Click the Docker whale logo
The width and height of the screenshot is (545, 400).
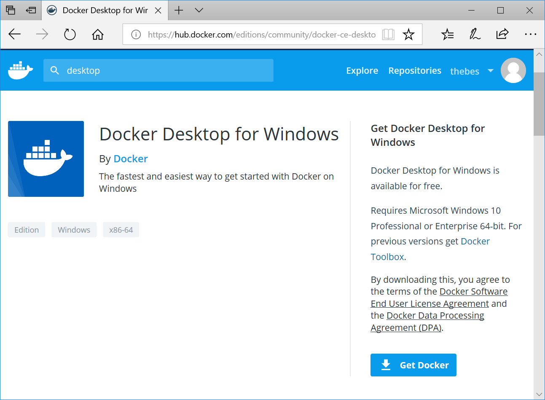coord(20,70)
